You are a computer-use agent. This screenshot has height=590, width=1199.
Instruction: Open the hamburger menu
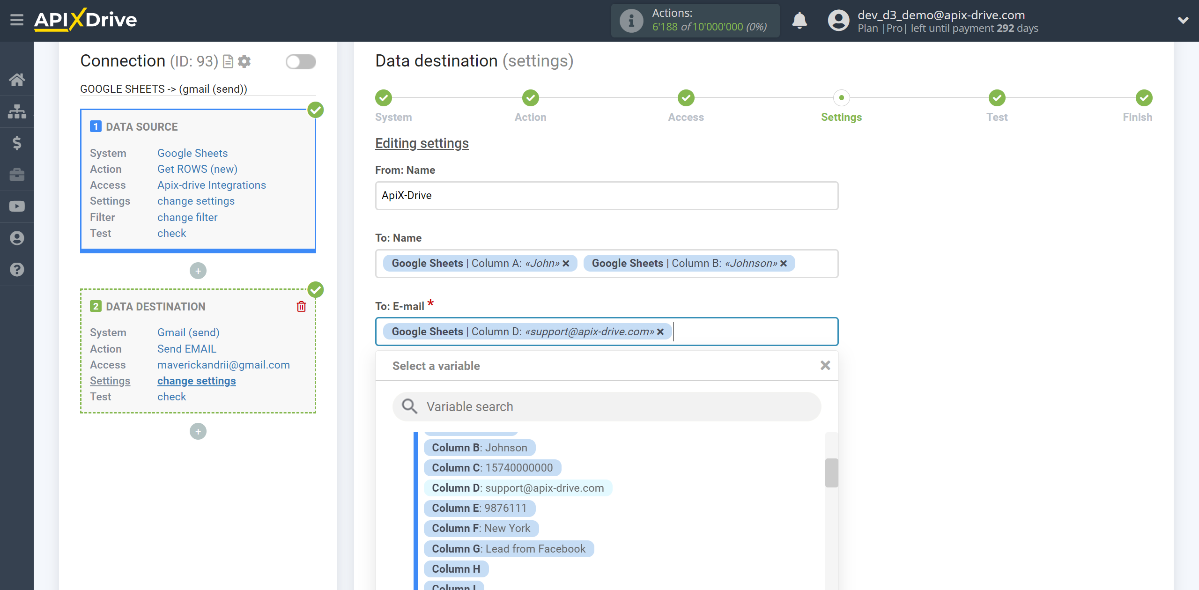[x=17, y=20]
